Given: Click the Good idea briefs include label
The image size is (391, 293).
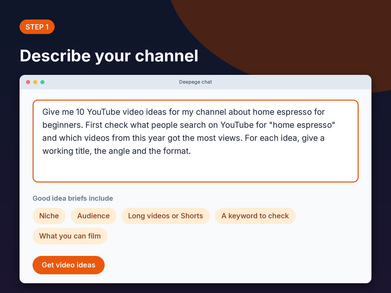Looking at the screenshot, I should click(x=73, y=198).
